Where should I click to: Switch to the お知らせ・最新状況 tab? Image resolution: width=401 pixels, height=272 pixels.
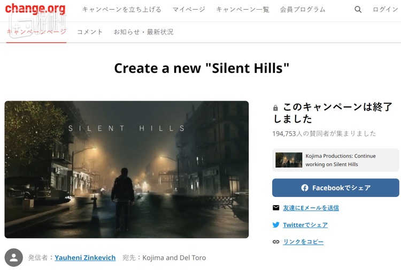(143, 32)
